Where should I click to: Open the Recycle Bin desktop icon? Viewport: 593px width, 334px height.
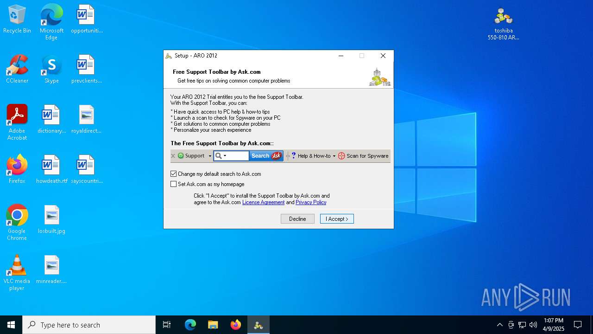[x=17, y=19]
